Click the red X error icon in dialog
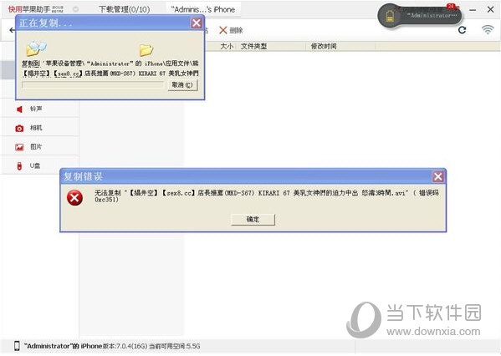Screen dimensions: 501x356 (x=74, y=197)
